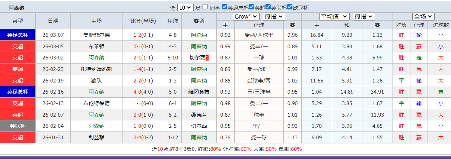
Task: Click 英超 label in the 26-01-31 row
Action: point(18,137)
